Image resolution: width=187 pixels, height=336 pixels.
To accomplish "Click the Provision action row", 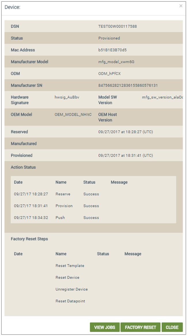I will [x=93, y=206].
